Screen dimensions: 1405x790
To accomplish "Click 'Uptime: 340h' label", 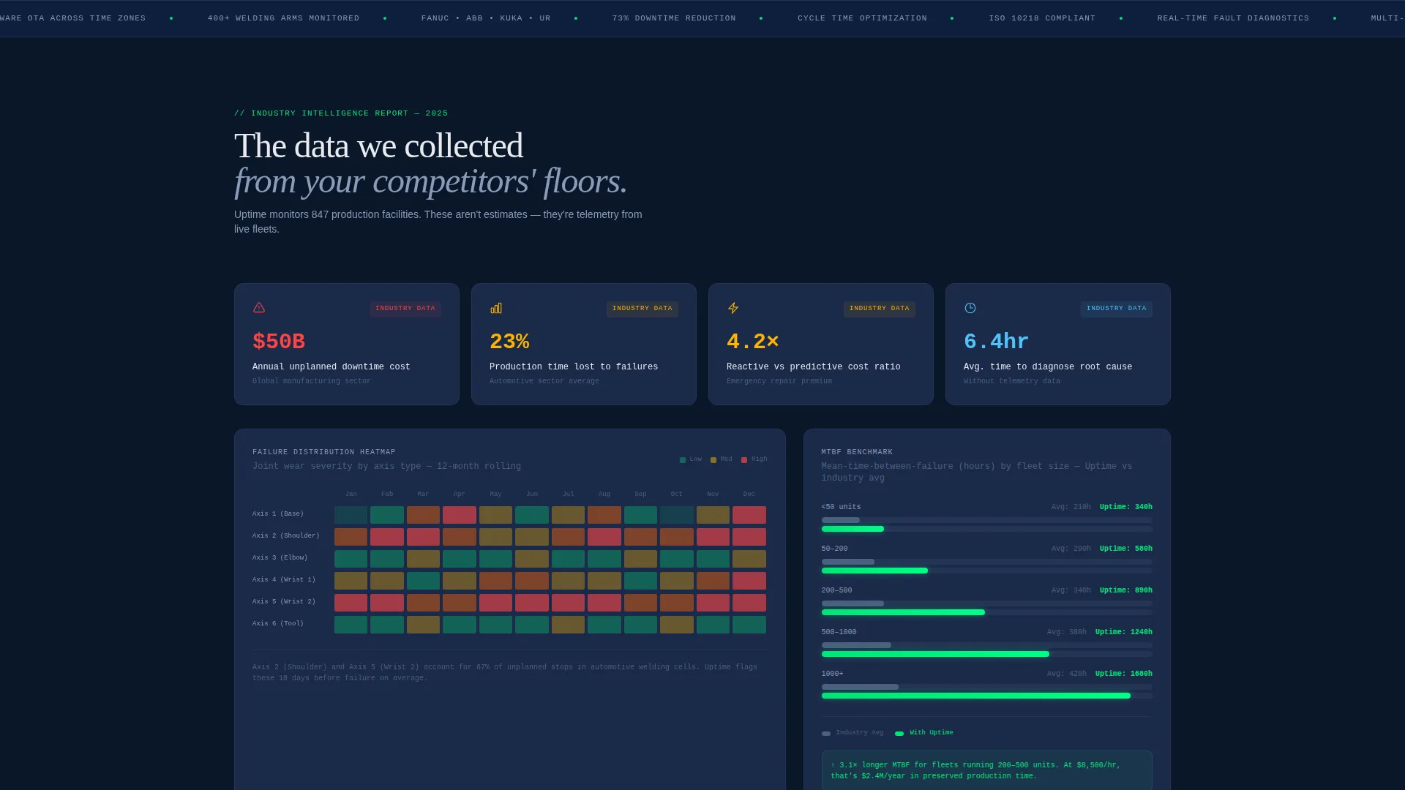I will point(1126,507).
